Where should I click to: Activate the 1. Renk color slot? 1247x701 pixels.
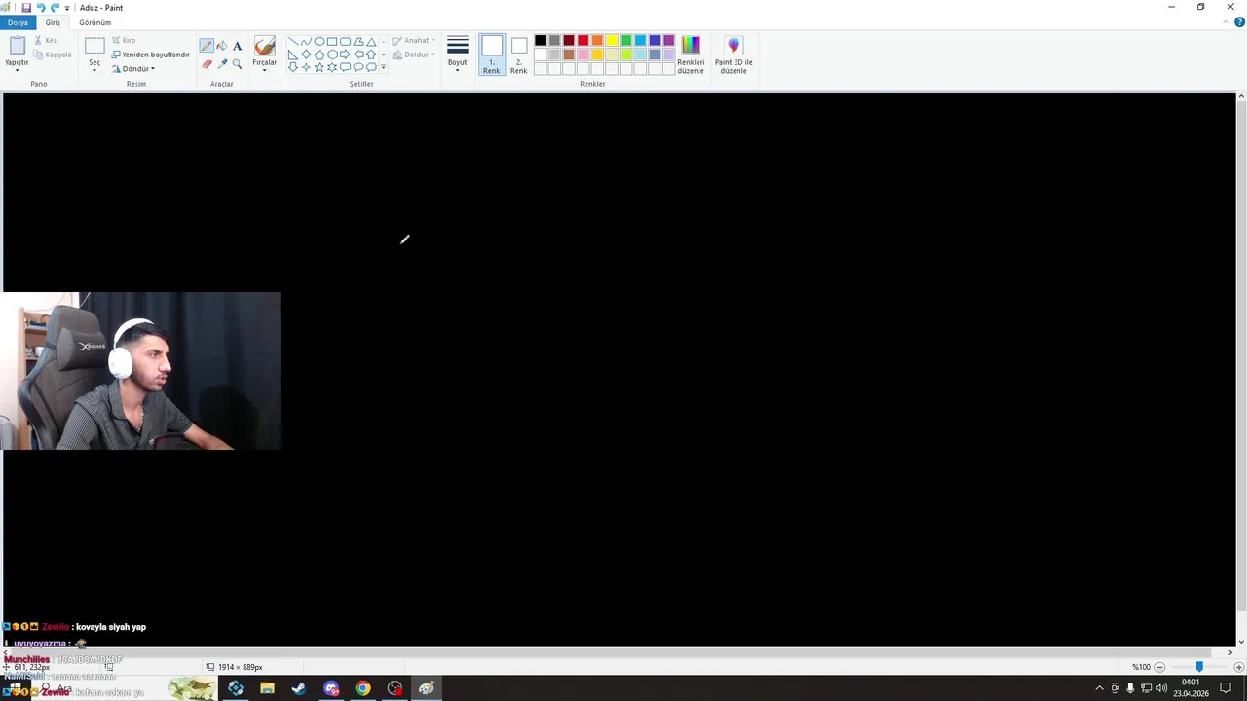pyautogui.click(x=492, y=55)
